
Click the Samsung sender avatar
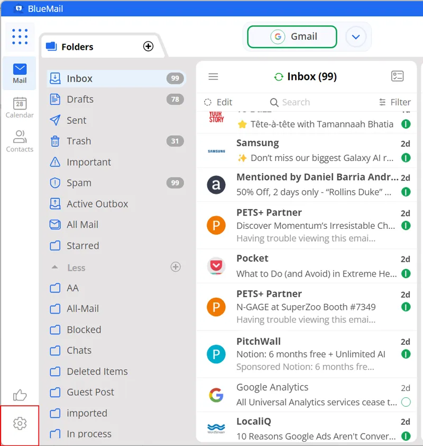pyautogui.click(x=216, y=151)
